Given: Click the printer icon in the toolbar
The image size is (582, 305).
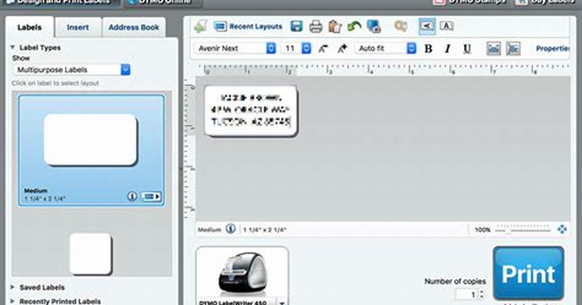Looking at the screenshot, I should pos(315,27).
